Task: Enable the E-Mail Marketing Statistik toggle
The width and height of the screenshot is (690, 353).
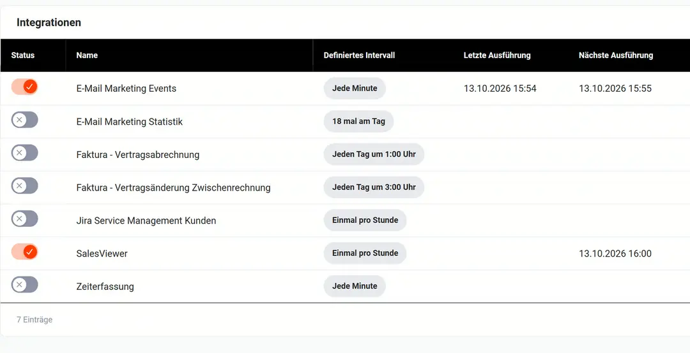Action: coord(25,120)
